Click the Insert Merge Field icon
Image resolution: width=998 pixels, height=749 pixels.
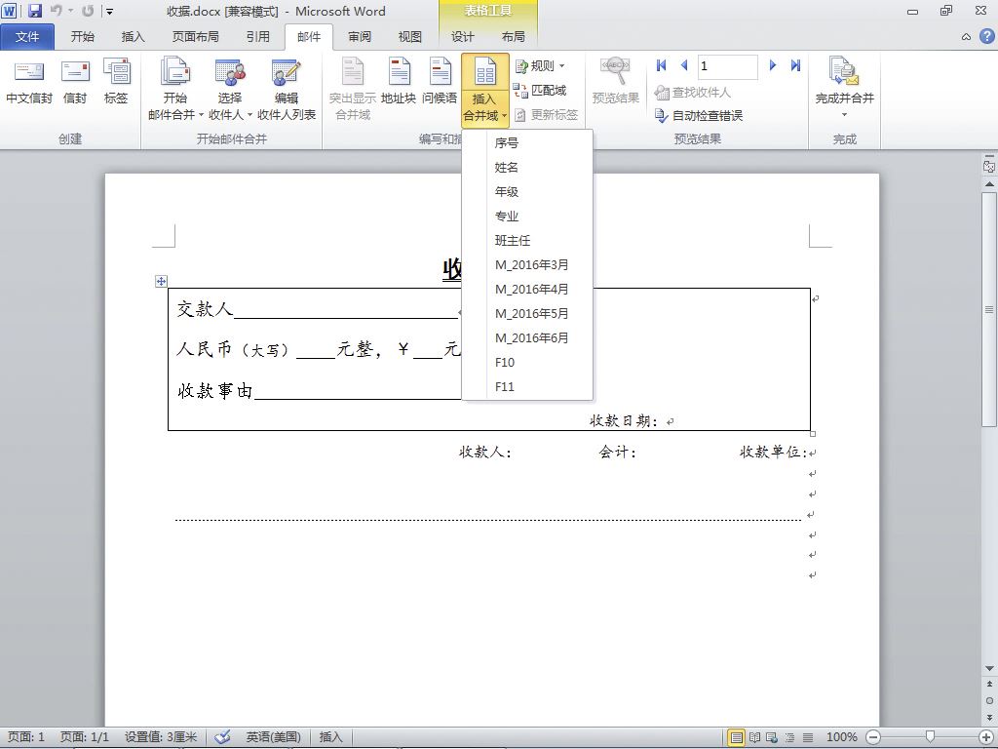pos(485,72)
